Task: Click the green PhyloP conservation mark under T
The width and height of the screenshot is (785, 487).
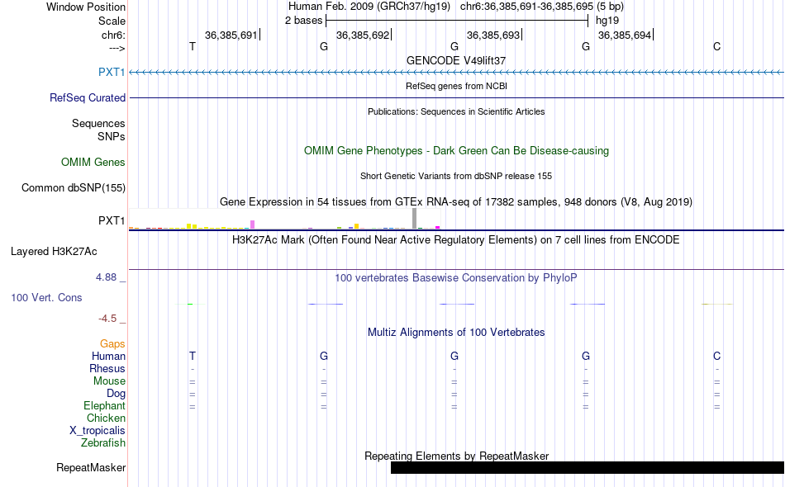Action: coord(190,304)
